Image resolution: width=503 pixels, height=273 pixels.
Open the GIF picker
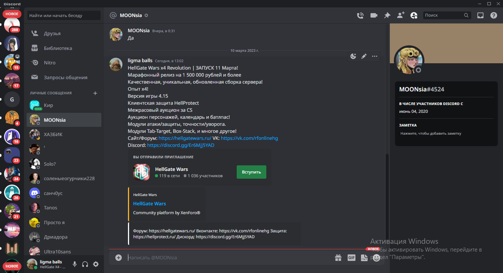tap(351, 257)
